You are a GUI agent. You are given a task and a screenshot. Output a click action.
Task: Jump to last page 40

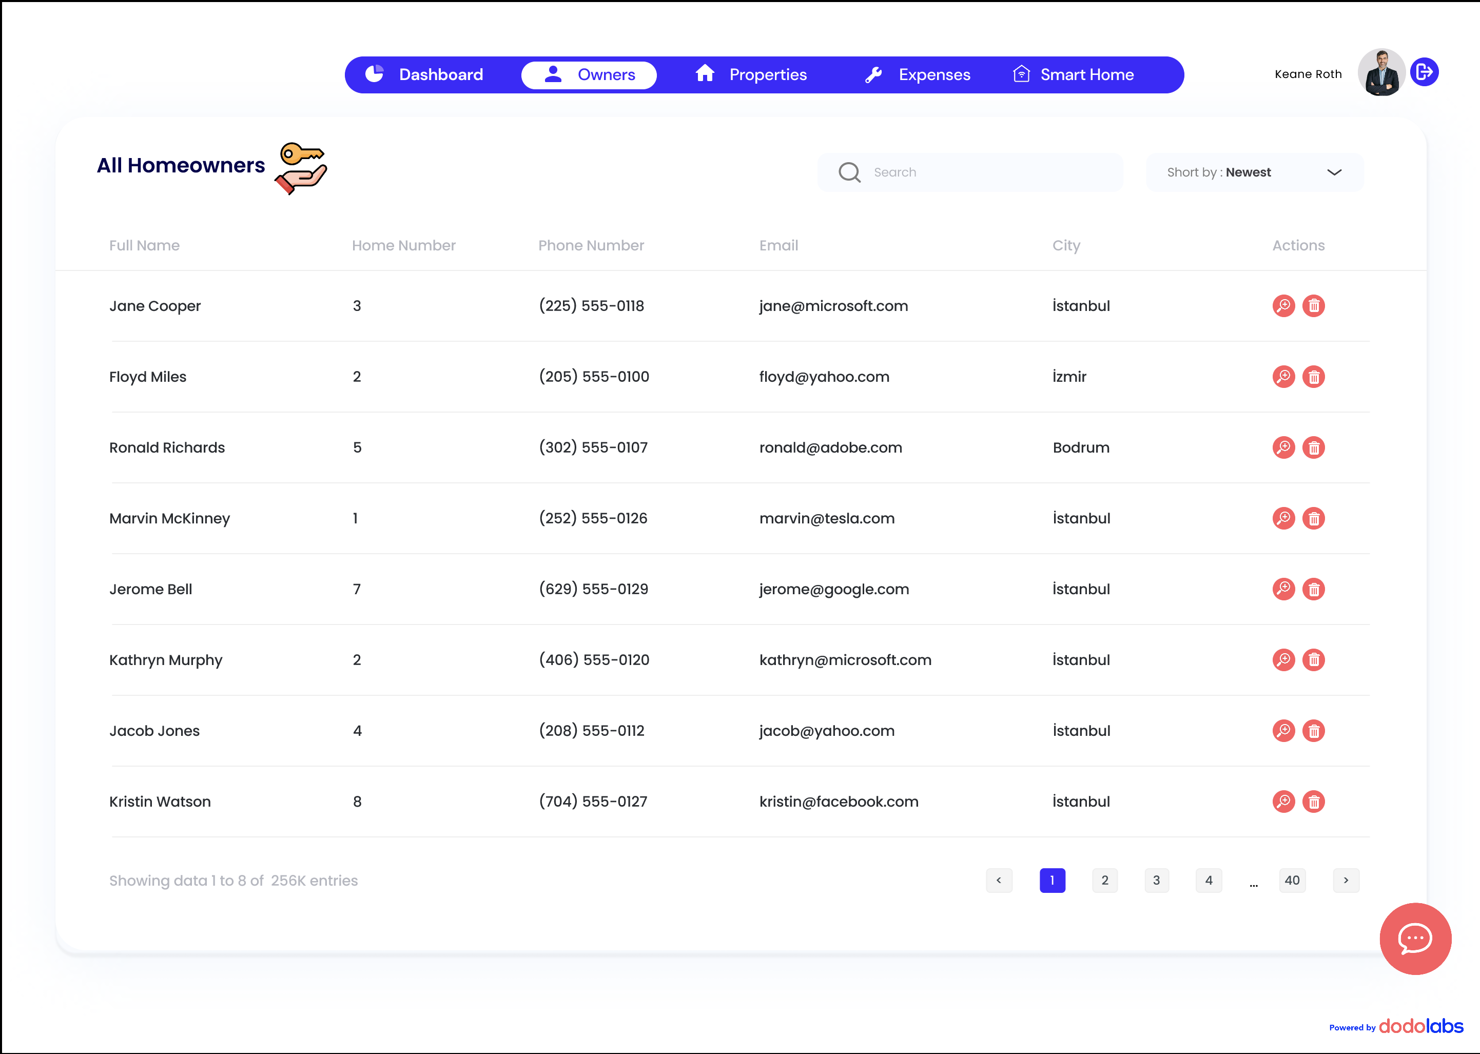point(1292,880)
